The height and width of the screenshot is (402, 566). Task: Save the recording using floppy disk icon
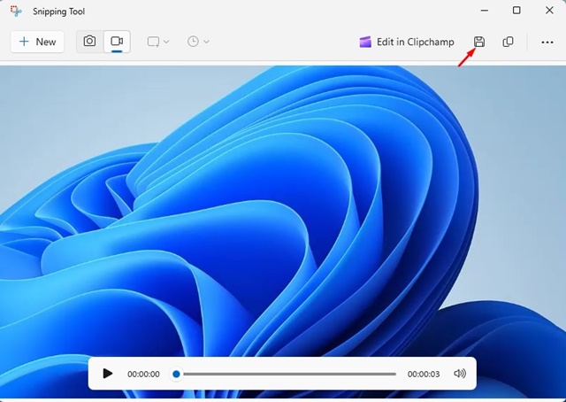(479, 42)
